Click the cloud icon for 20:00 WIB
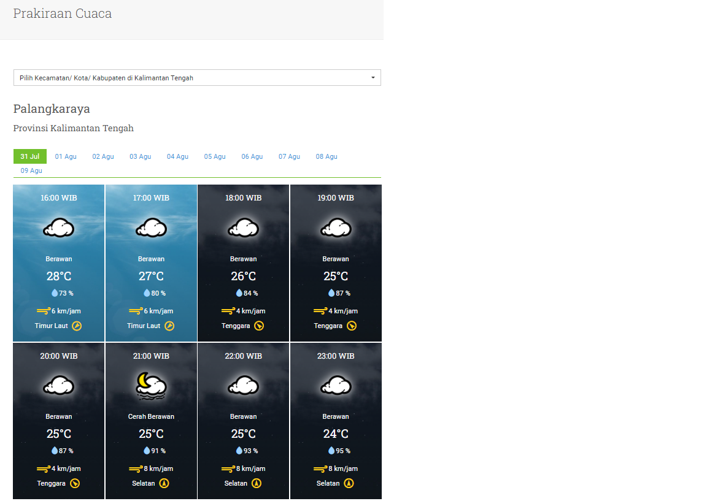The height and width of the screenshot is (501, 707). [x=59, y=386]
